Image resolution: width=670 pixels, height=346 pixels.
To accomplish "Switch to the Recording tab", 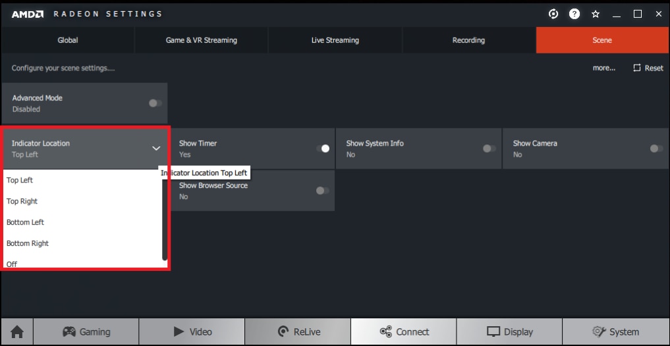I will click(x=469, y=40).
